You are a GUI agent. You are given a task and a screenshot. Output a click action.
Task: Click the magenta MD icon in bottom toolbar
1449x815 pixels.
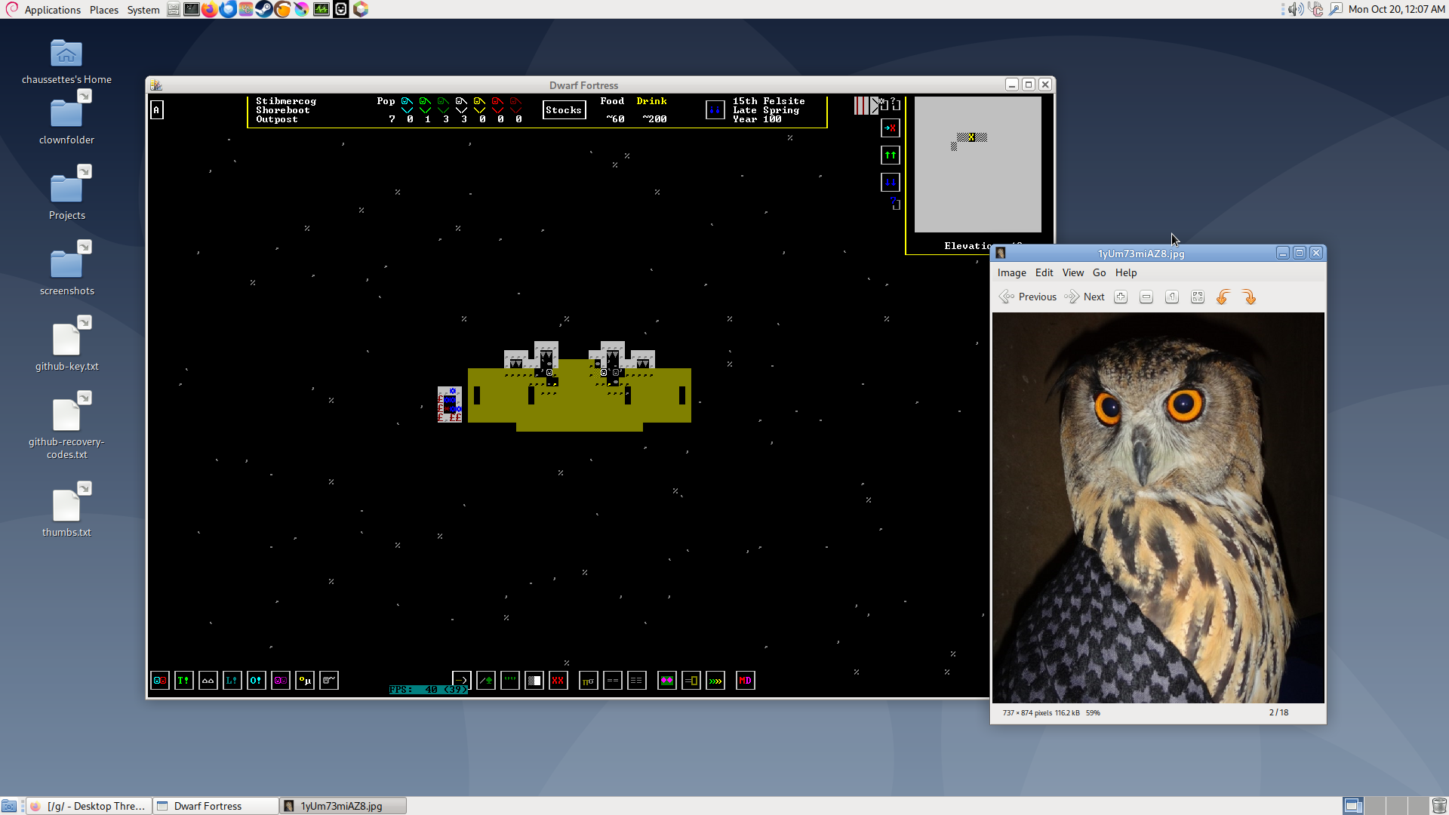tap(745, 681)
